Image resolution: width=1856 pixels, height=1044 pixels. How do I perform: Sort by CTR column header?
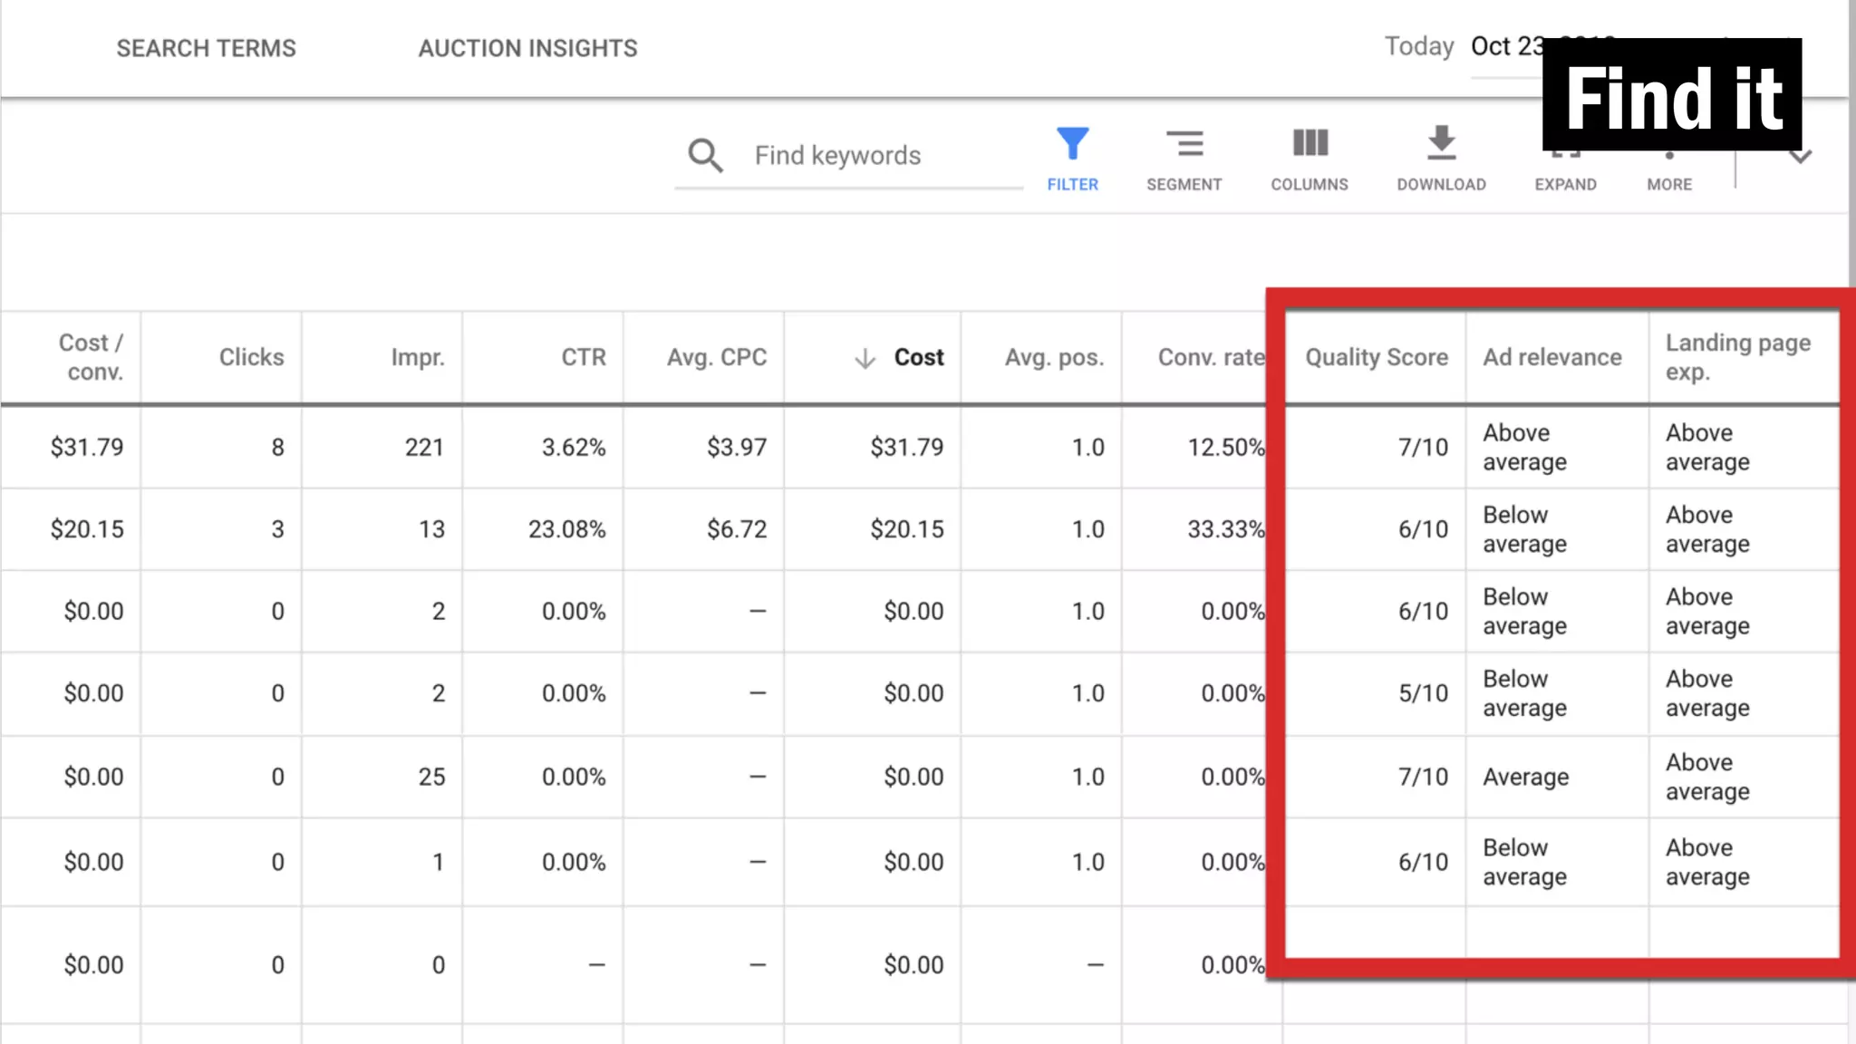(x=583, y=357)
